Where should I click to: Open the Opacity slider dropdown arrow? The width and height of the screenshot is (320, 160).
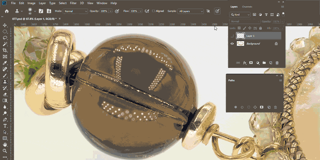(x=111, y=11)
